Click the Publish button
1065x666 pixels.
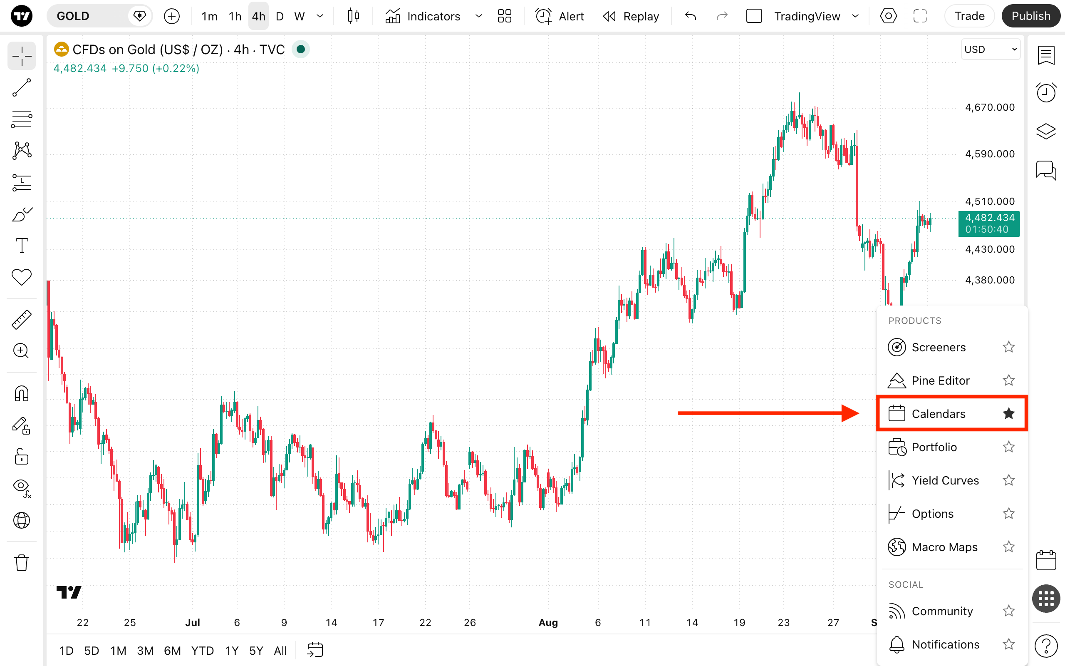(1030, 16)
